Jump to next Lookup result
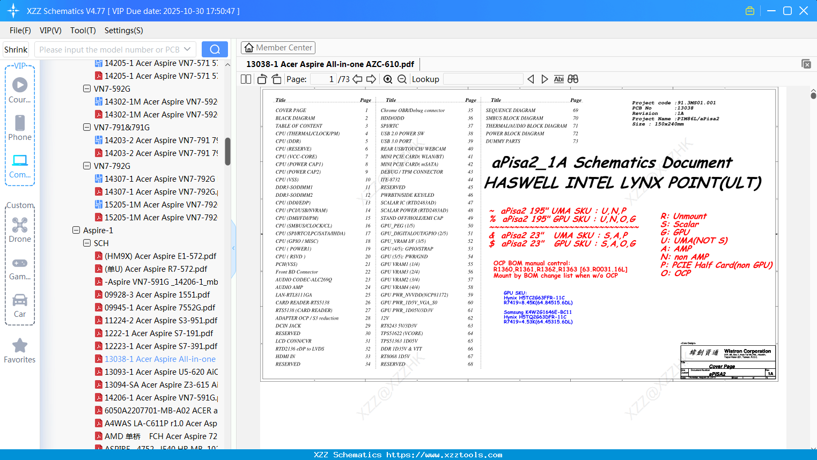The image size is (817, 460). [544, 79]
